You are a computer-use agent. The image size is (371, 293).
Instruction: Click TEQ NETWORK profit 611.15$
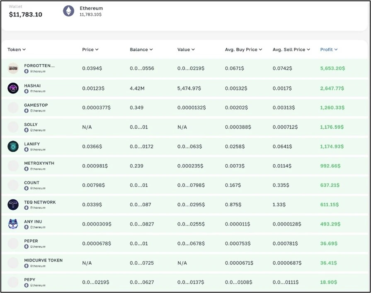coord(330,205)
